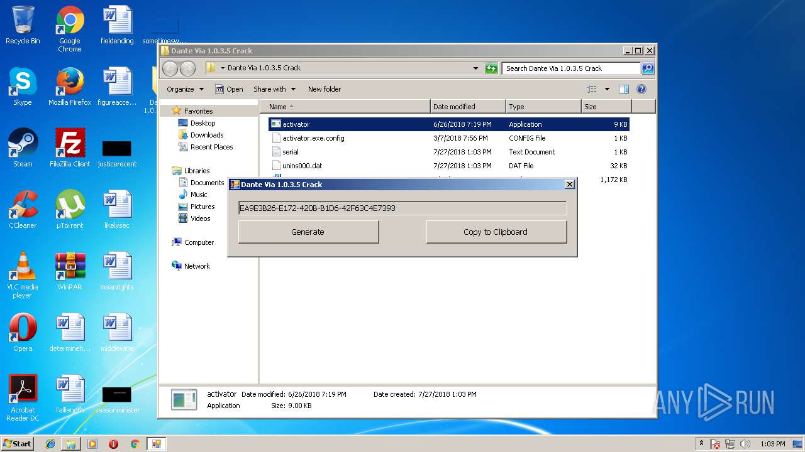Select fieldending Word document icon

[x=118, y=25]
